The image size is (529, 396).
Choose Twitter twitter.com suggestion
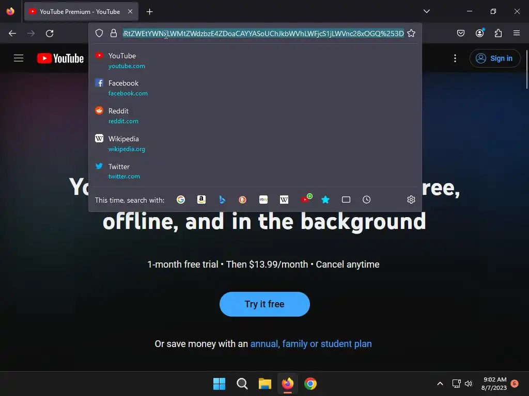[x=255, y=171]
